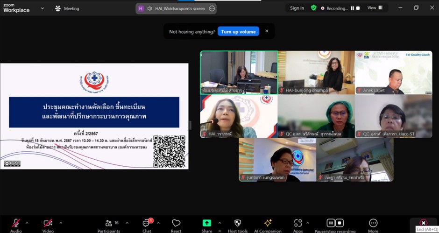The image size is (439, 233).
Task: Click the green Share screen button
Action: pos(206,223)
